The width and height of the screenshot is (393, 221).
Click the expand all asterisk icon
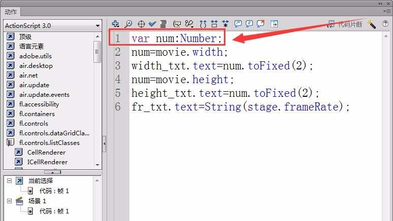click(x=225, y=24)
